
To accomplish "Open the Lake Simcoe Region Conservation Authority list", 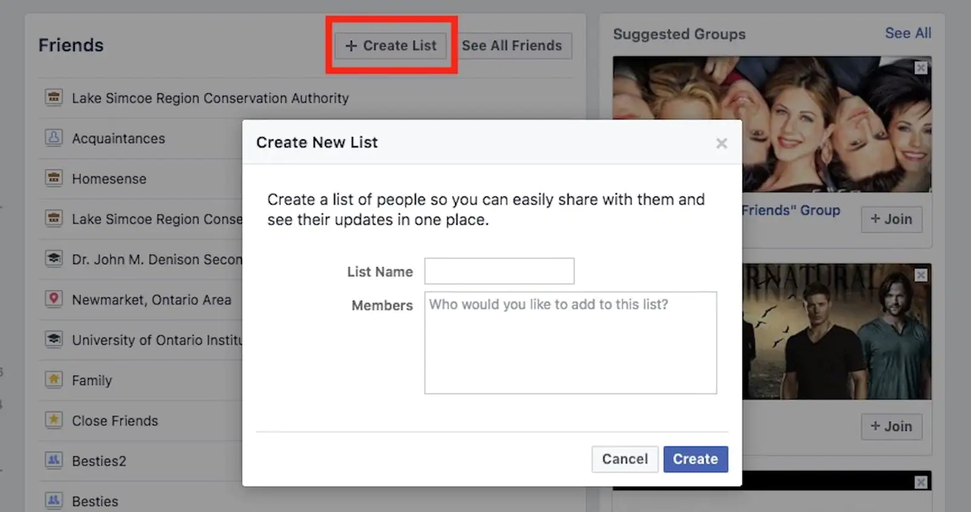I will 210,98.
